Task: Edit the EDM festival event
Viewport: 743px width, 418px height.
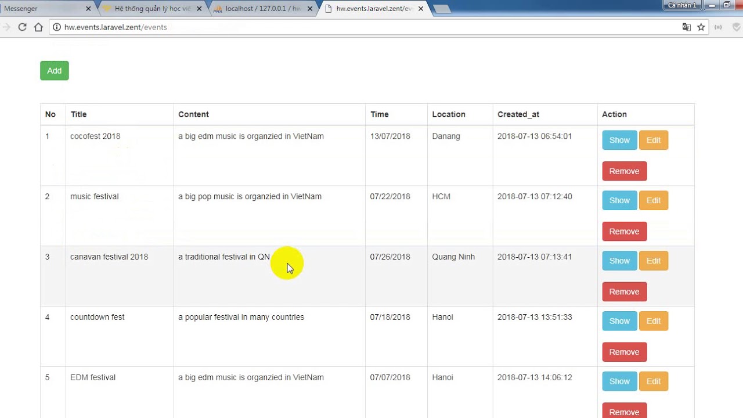Action: [654, 381]
